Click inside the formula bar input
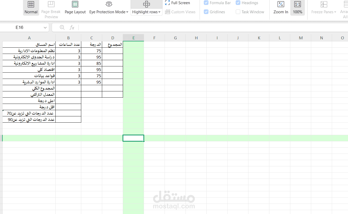Image resolution: width=348 pixels, height=214 pixels. [x=213, y=27]
